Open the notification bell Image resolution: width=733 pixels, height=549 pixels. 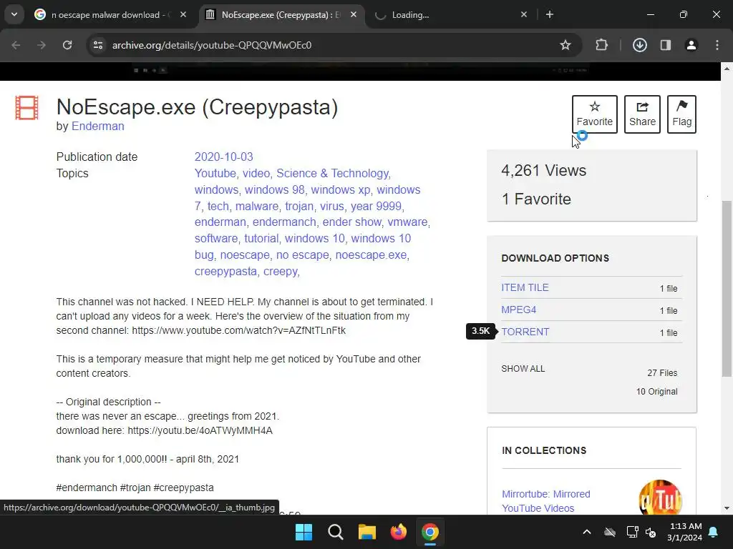point(714,532)
